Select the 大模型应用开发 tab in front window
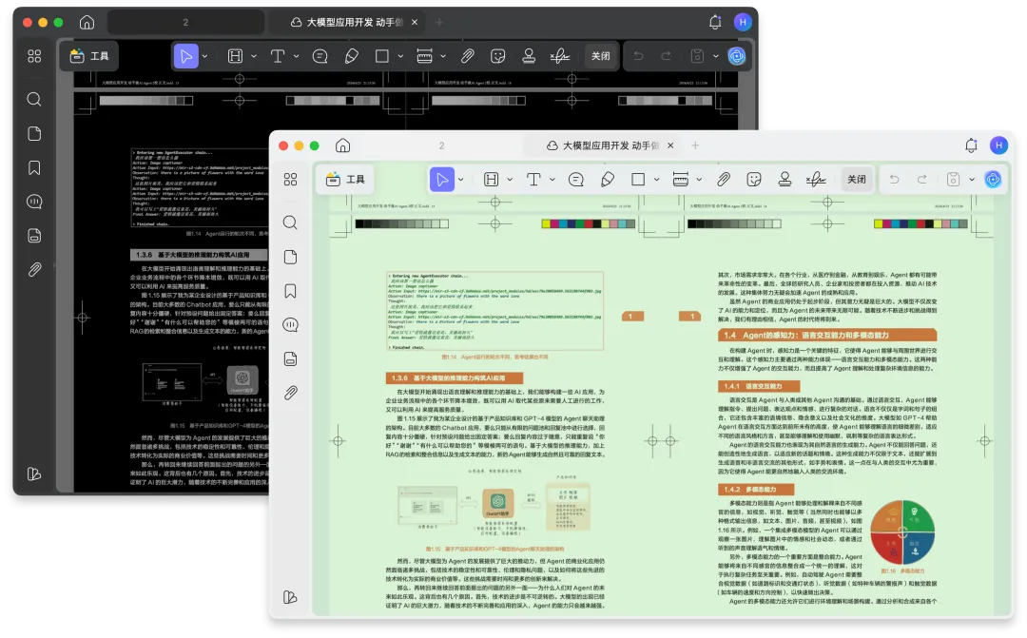1027x638 pixels. [603, 145]
